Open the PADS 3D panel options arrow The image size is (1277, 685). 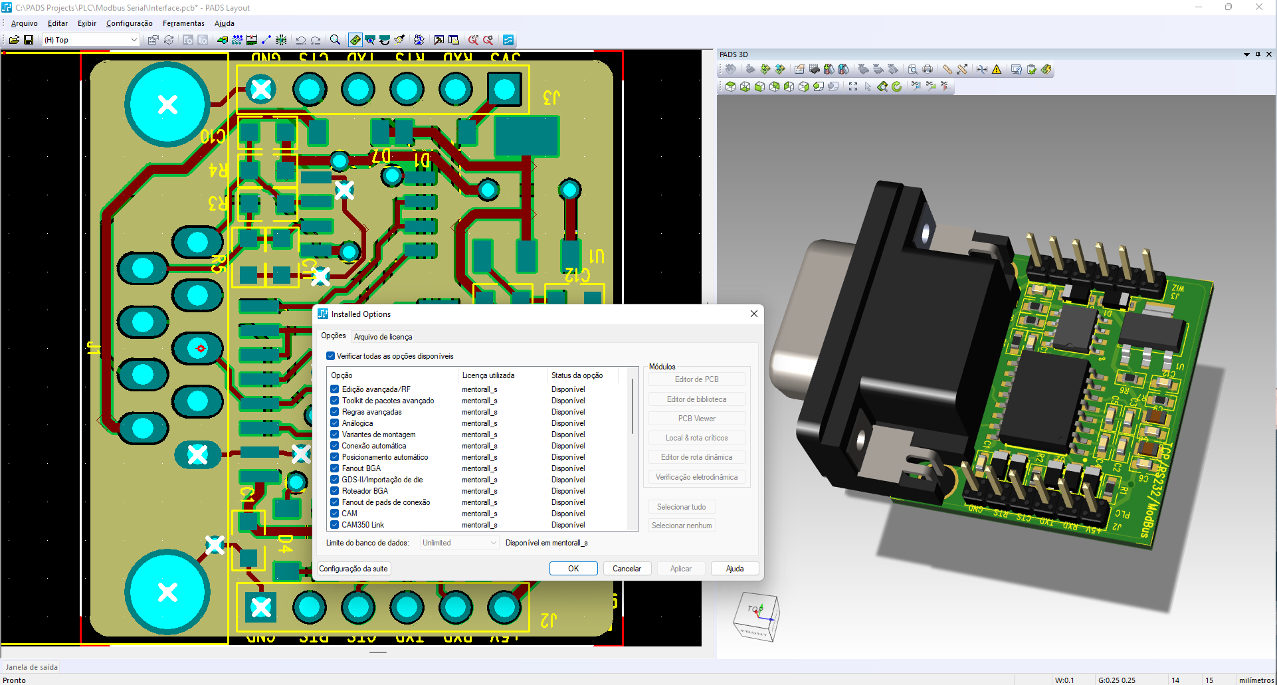coord(1246,54)
